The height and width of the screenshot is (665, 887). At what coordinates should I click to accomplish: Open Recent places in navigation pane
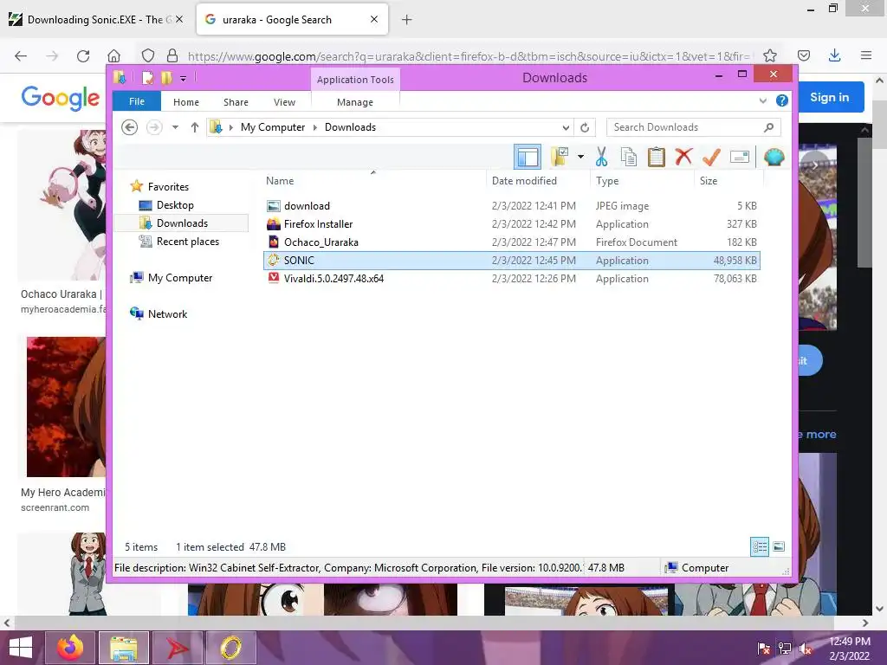point(187,242)
